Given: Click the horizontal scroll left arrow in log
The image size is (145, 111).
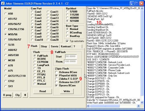Looking at the screenshot, I should coord(88,106).
